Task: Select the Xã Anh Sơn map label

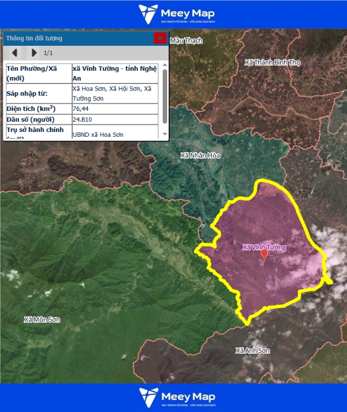Action: pos(252,351)
